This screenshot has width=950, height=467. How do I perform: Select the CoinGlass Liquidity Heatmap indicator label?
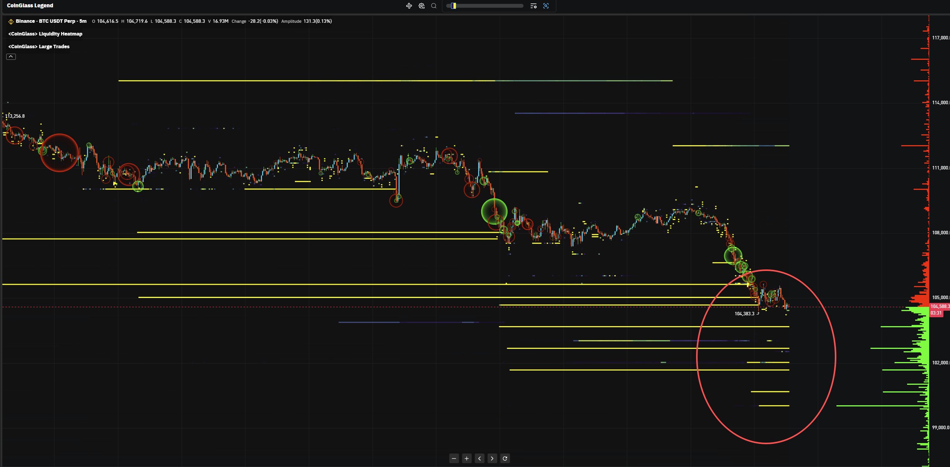click(x=45, y=34)
